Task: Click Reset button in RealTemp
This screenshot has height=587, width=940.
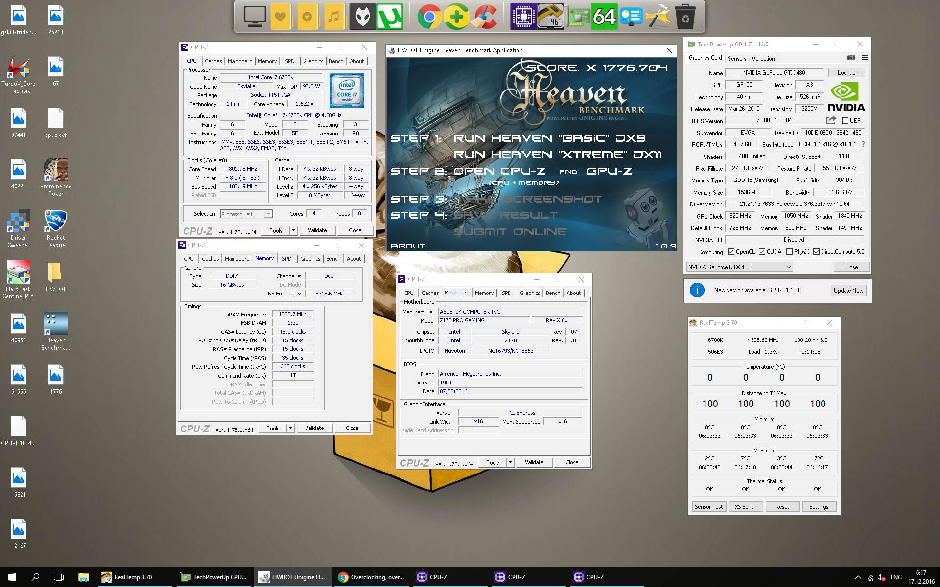Action: (x=782, y=507)
